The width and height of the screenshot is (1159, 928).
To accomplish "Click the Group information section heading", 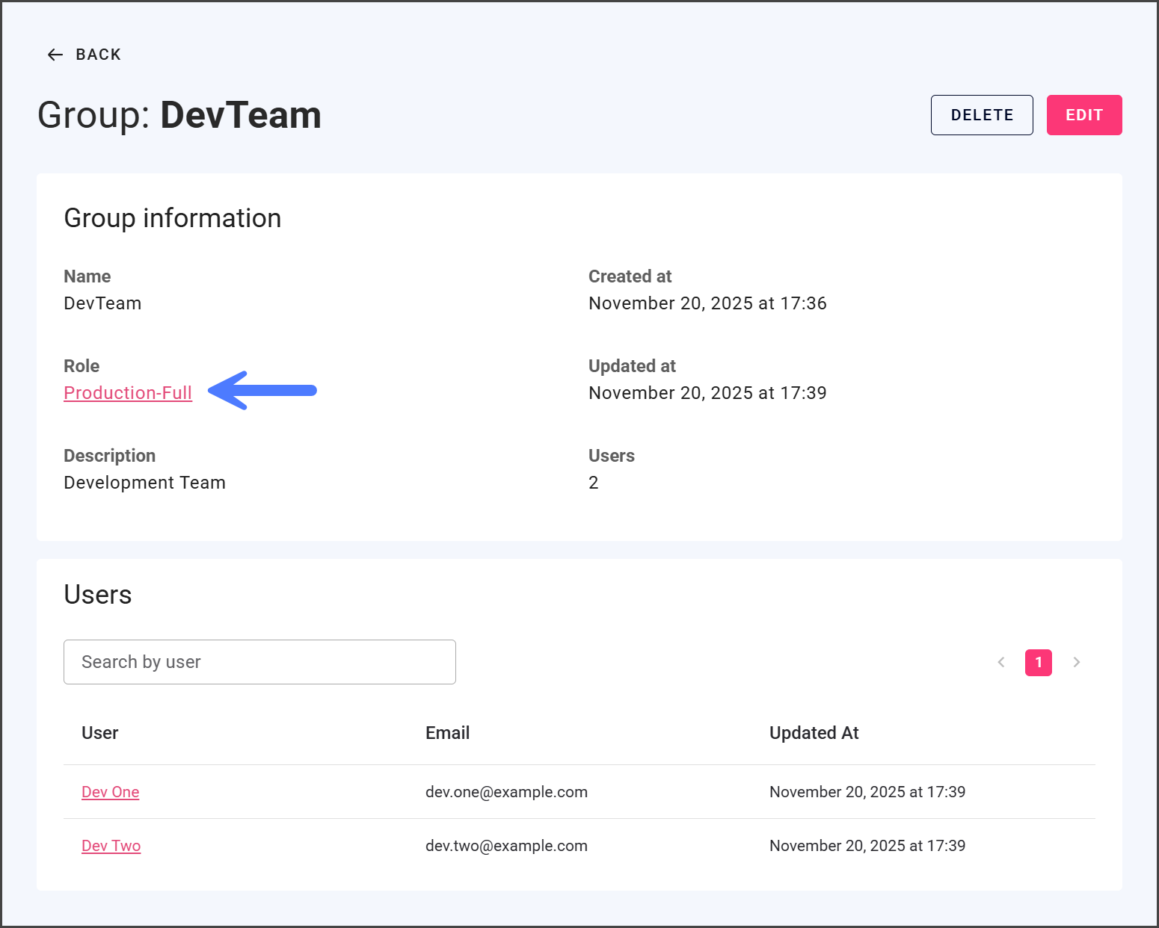I will (x=173, y=218).
